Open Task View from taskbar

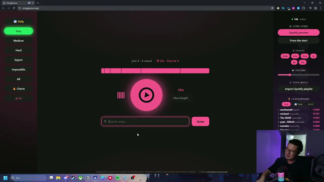[51, 178]
